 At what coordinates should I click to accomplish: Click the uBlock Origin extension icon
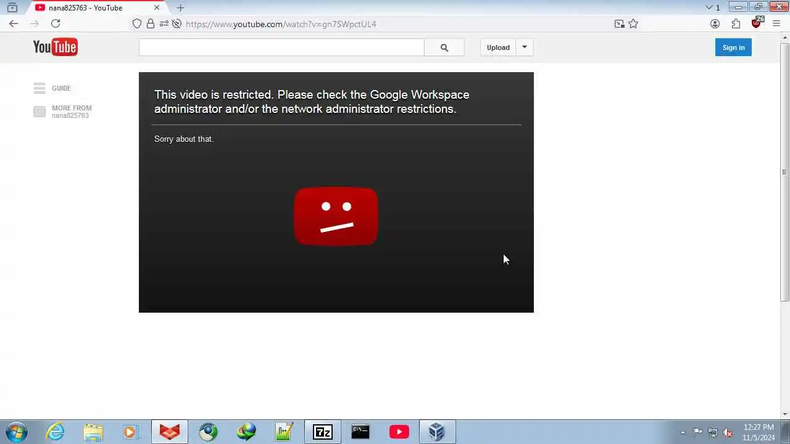[x=757, y=23]
